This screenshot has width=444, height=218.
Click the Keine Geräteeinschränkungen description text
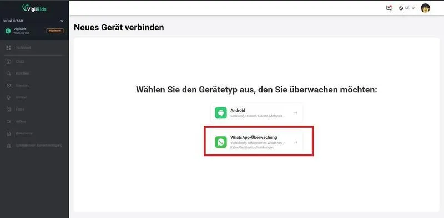click(253, 147)
